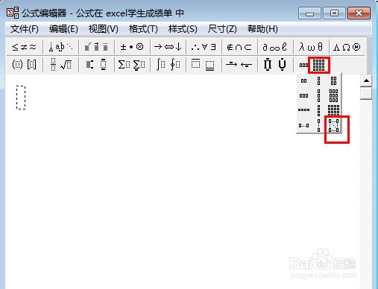The width and height of the screenshot is (378, 289).
Task: Insert a variable-size matrix template
Action: click(333, 125)
